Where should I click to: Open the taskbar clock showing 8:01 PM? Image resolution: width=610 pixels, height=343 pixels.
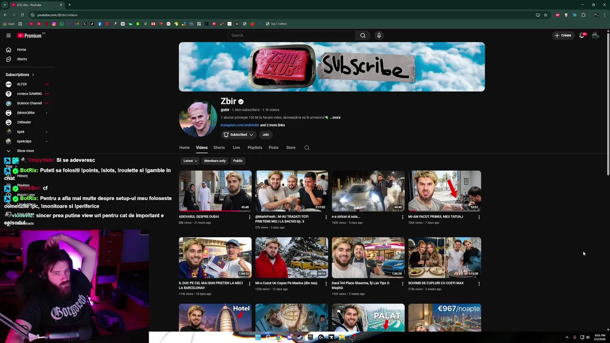[599, 337]
